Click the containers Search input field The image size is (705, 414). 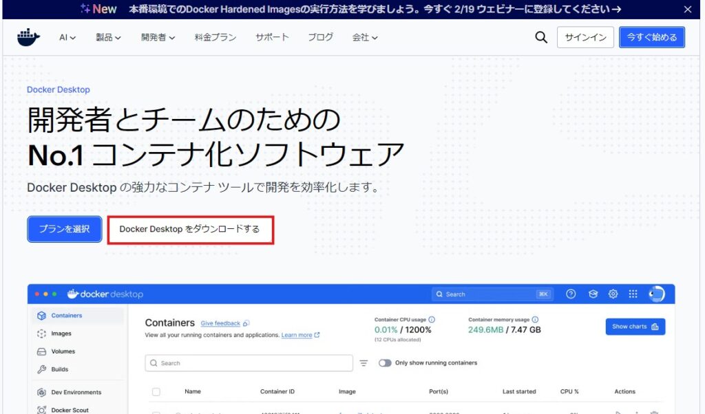[249, 363]
